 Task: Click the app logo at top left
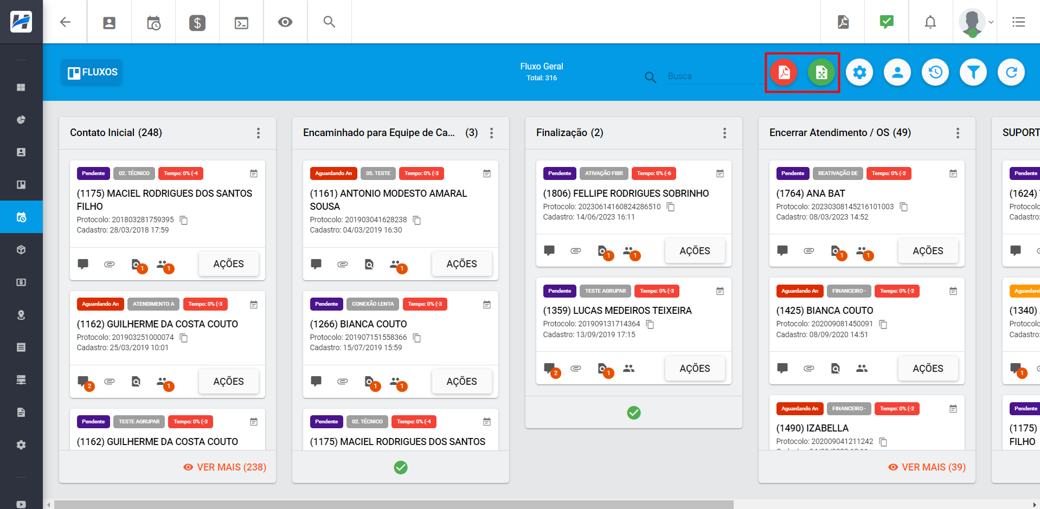(21, 22)
